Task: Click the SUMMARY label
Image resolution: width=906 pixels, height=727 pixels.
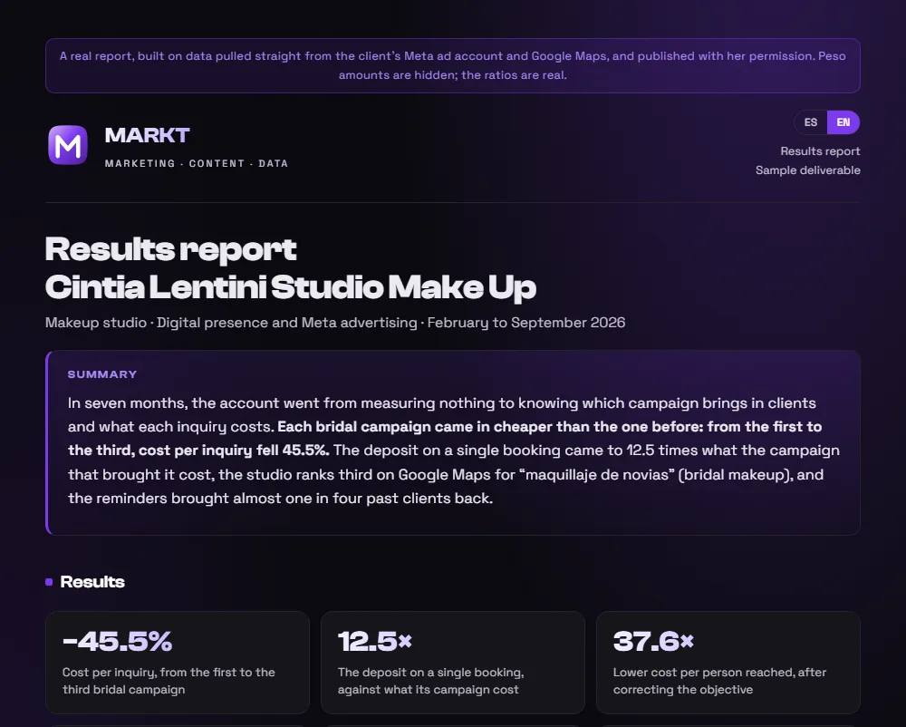Action: [x=102, y=374]
